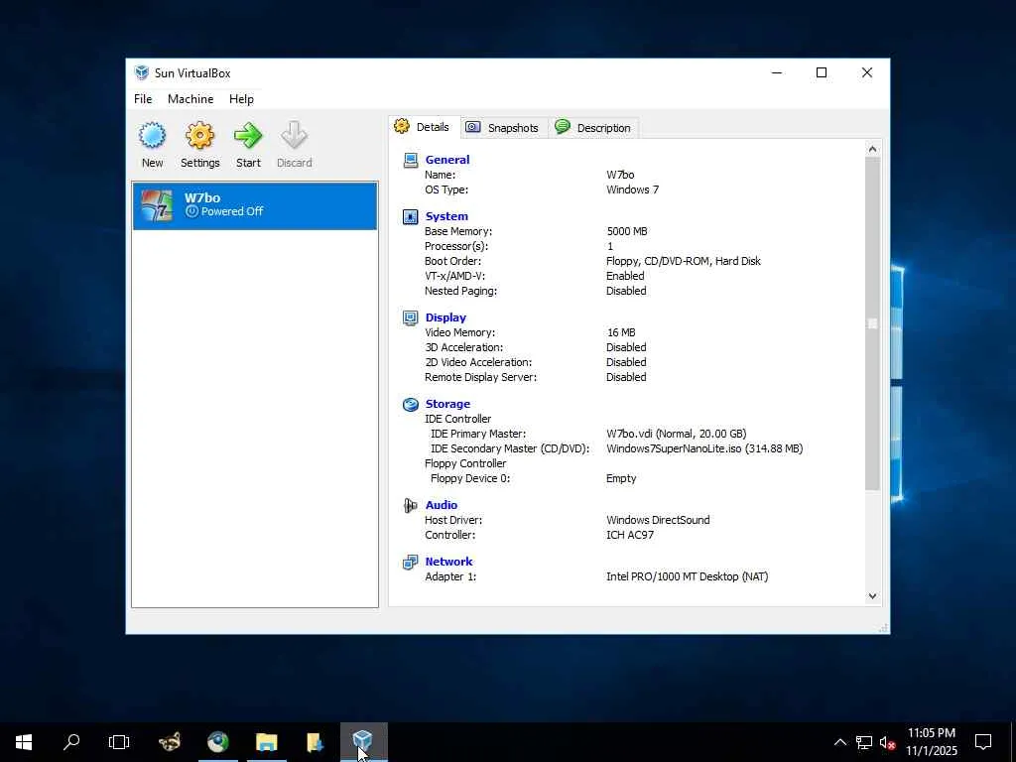The image size is (1016, 762).
Task: Click the VirtualBox taskbar icon
Action: coord(363,740)
